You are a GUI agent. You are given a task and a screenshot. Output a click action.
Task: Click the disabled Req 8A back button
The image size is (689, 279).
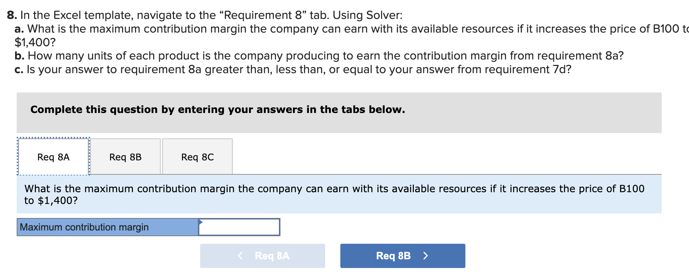click(262, 256)
